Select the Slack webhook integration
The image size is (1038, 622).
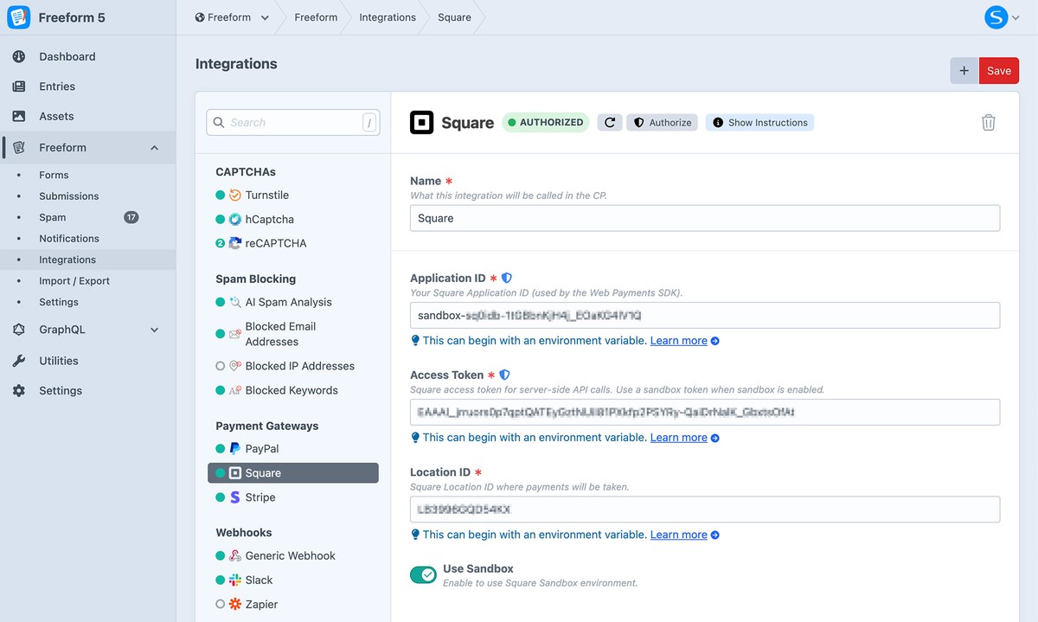click(259, 580)
